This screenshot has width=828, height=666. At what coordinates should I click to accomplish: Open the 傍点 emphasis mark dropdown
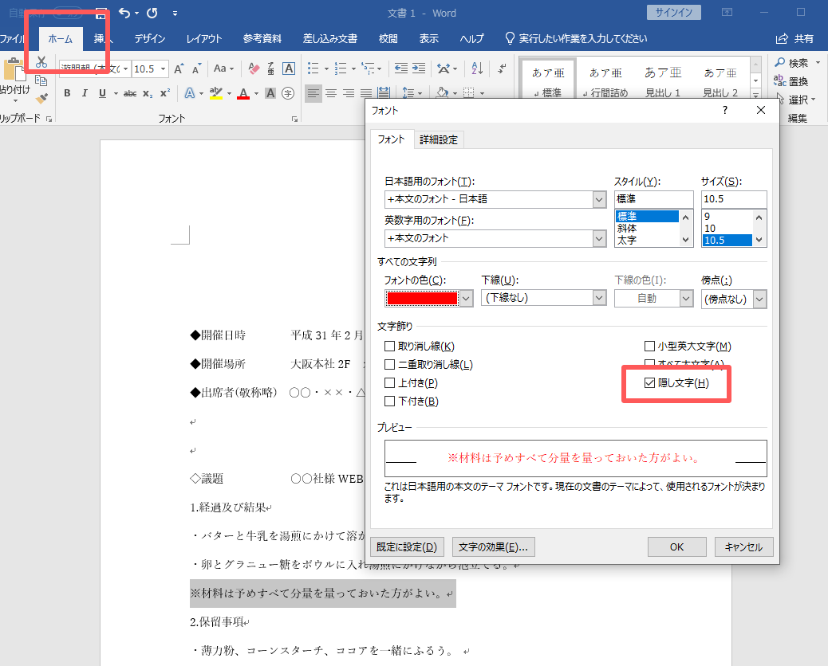pyautogui.click(x=759, y=299)
